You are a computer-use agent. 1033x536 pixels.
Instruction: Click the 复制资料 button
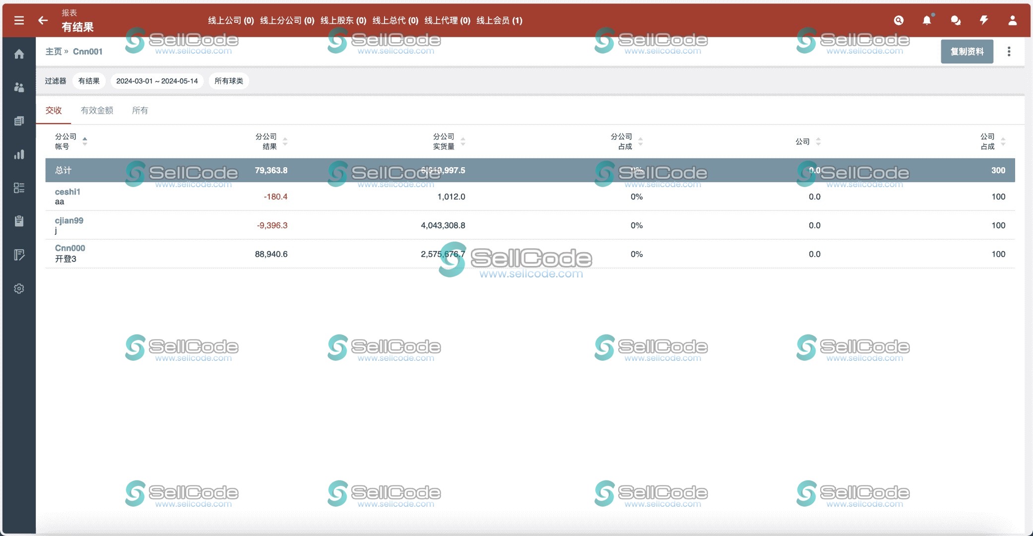click(967, 51)
